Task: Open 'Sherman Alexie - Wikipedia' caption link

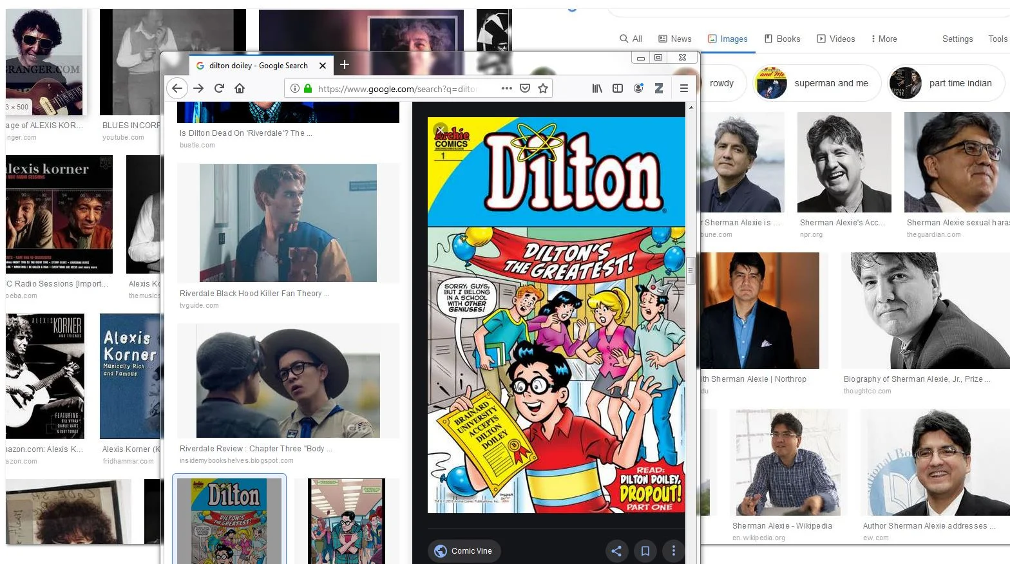Action: [x=782, y=526]
